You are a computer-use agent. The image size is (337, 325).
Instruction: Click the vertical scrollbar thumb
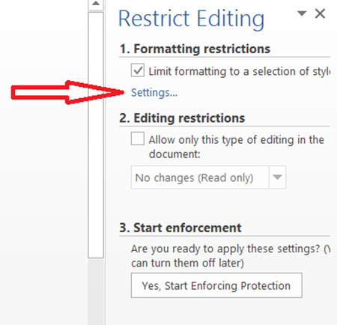coord(96,135)
